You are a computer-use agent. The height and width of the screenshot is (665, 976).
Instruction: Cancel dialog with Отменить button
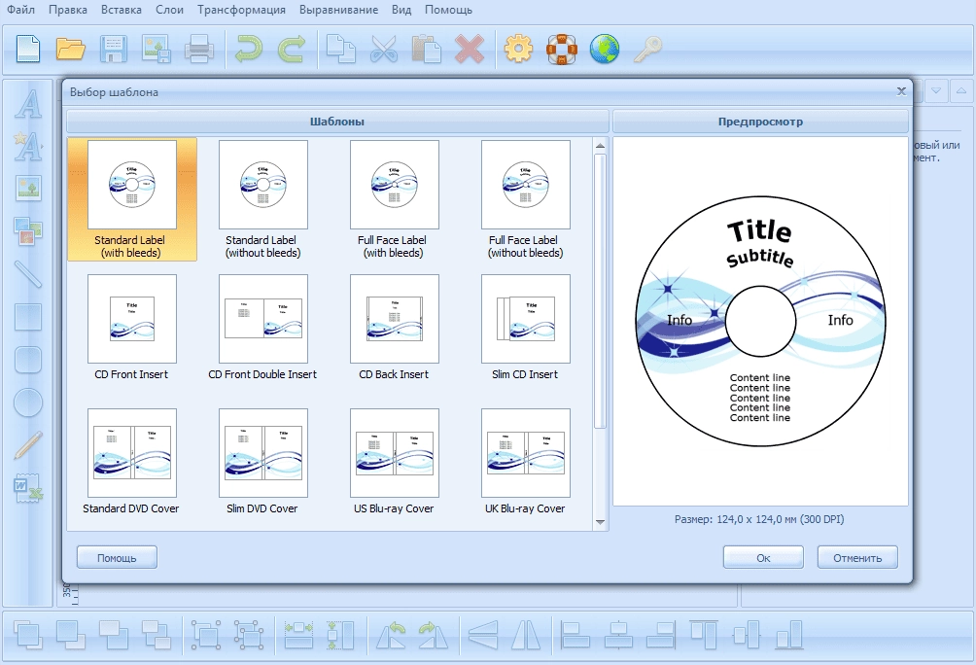(857, 558)
